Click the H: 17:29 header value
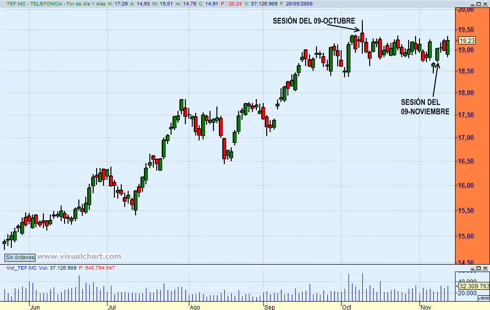 pyautogui.click(x=117, y=4)
